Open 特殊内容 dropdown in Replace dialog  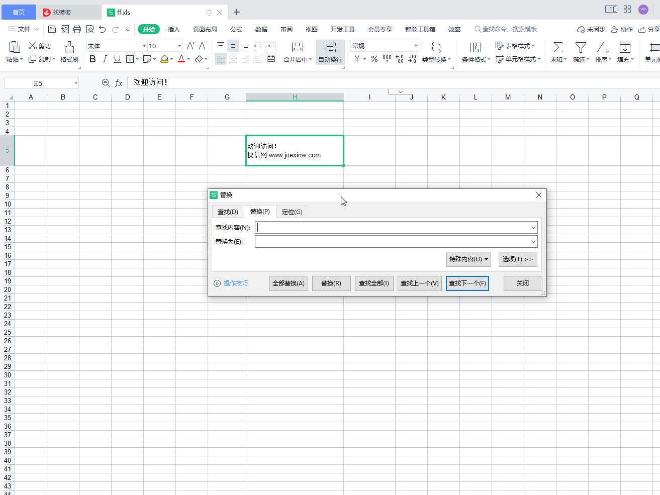[468, 259]
